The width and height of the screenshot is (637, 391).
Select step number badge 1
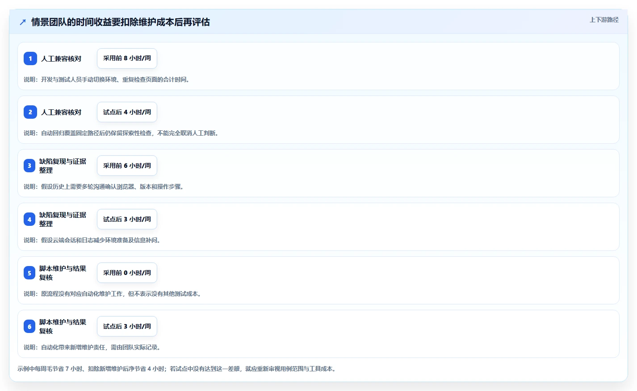30,58
